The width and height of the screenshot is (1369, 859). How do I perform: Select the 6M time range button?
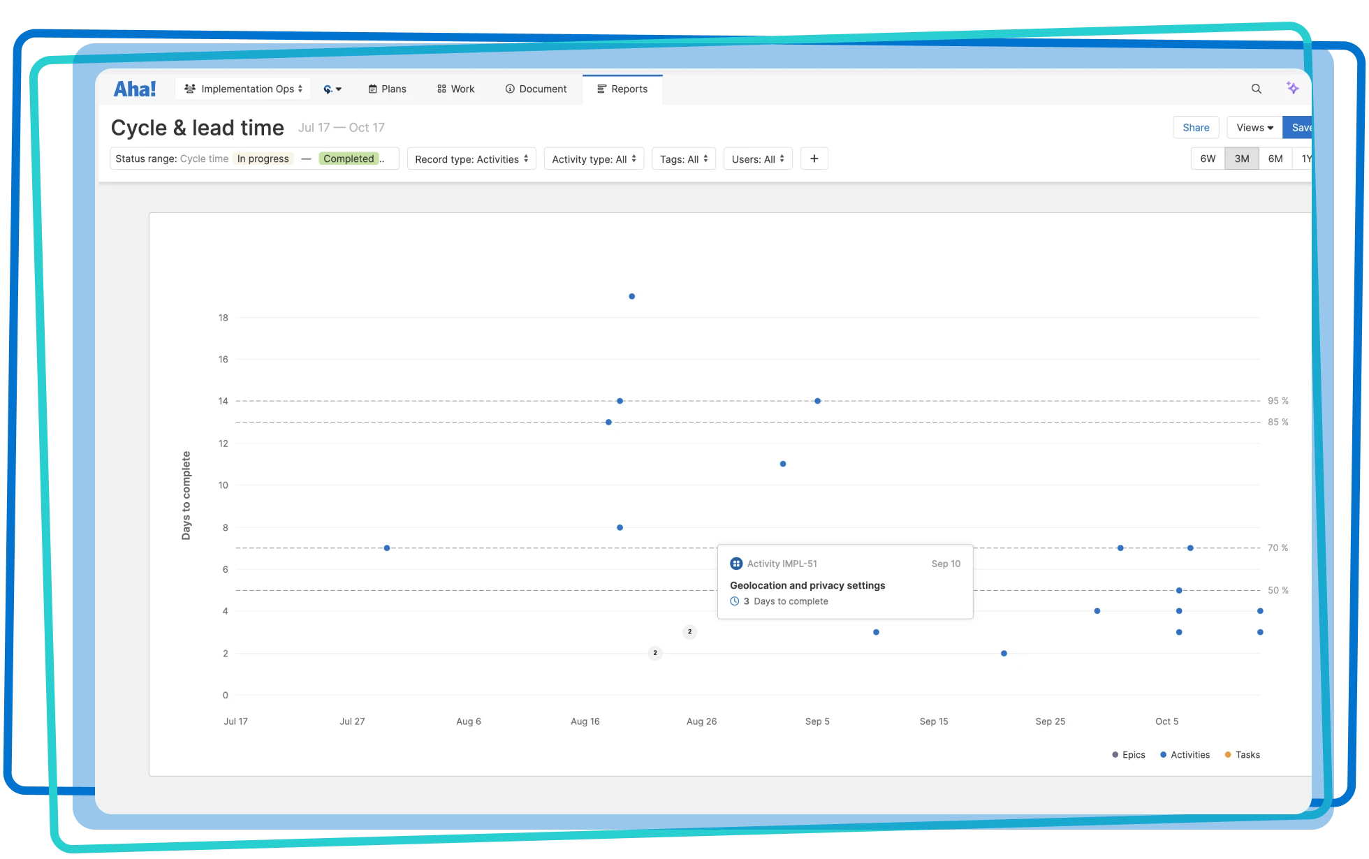tap(1275, 159)
